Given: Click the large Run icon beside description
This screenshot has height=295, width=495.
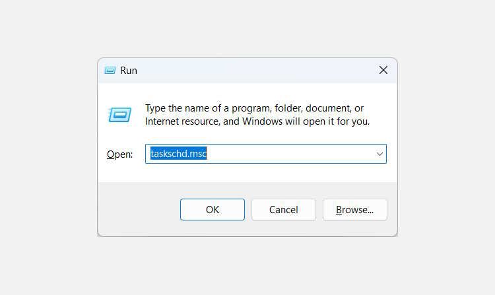Looking at the screenshot, I should [119, 115].
